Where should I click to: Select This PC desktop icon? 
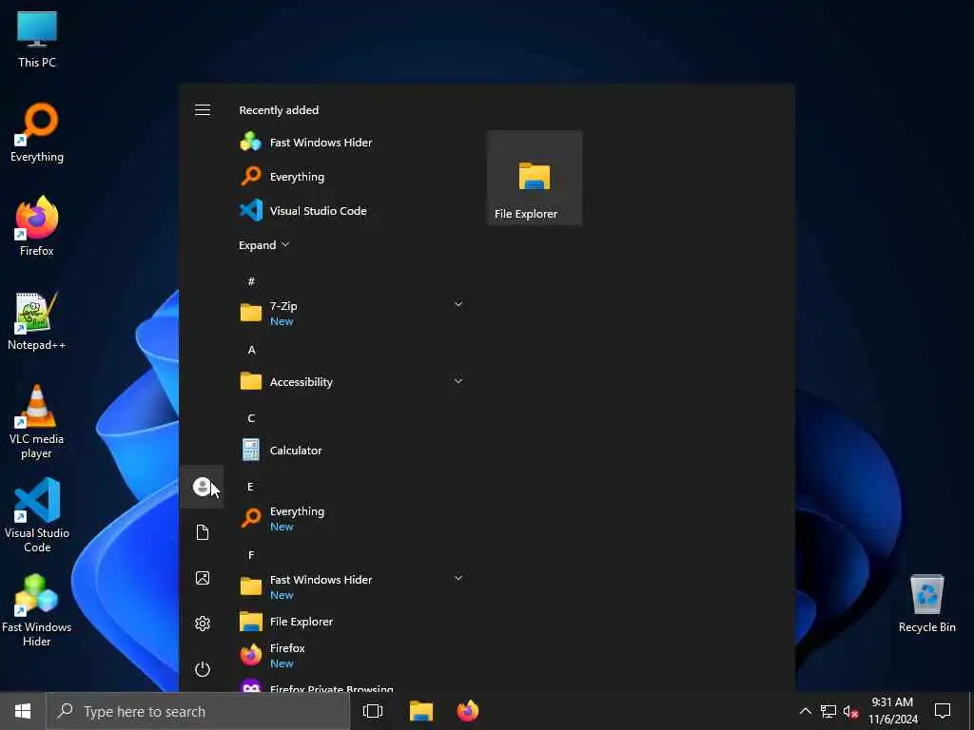tap(37, 39)
